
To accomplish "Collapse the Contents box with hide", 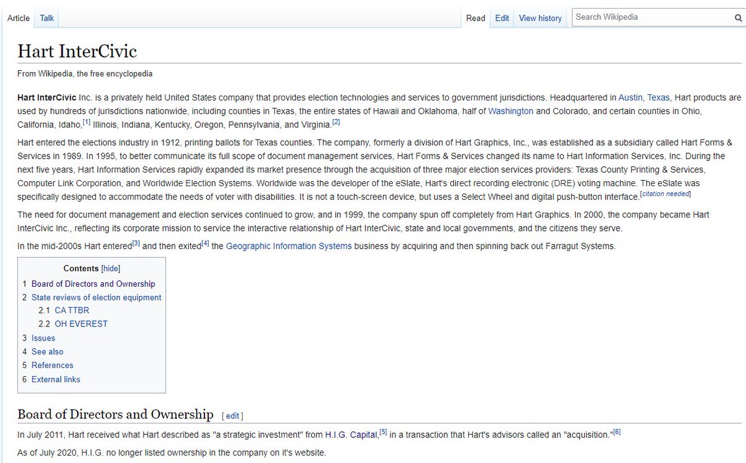I will [111, 269].
